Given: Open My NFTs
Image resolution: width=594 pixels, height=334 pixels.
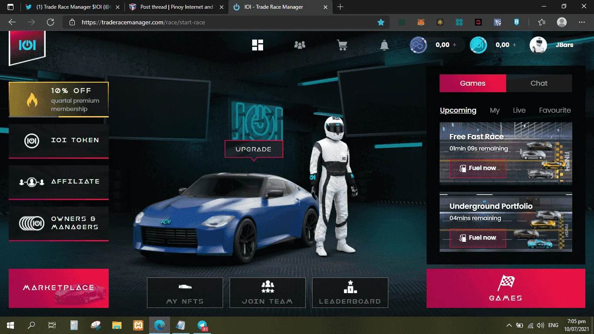Looking at the screenshot, I should pyautogui.click(x=185, y=293).
